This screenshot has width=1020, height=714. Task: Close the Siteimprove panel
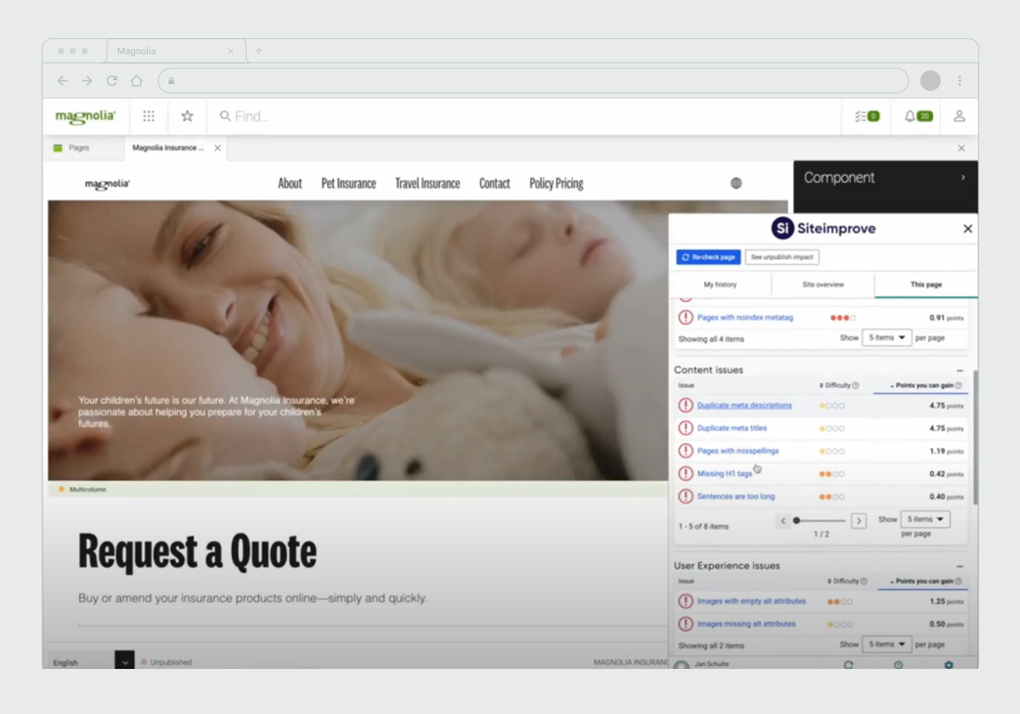pos(967,229)
